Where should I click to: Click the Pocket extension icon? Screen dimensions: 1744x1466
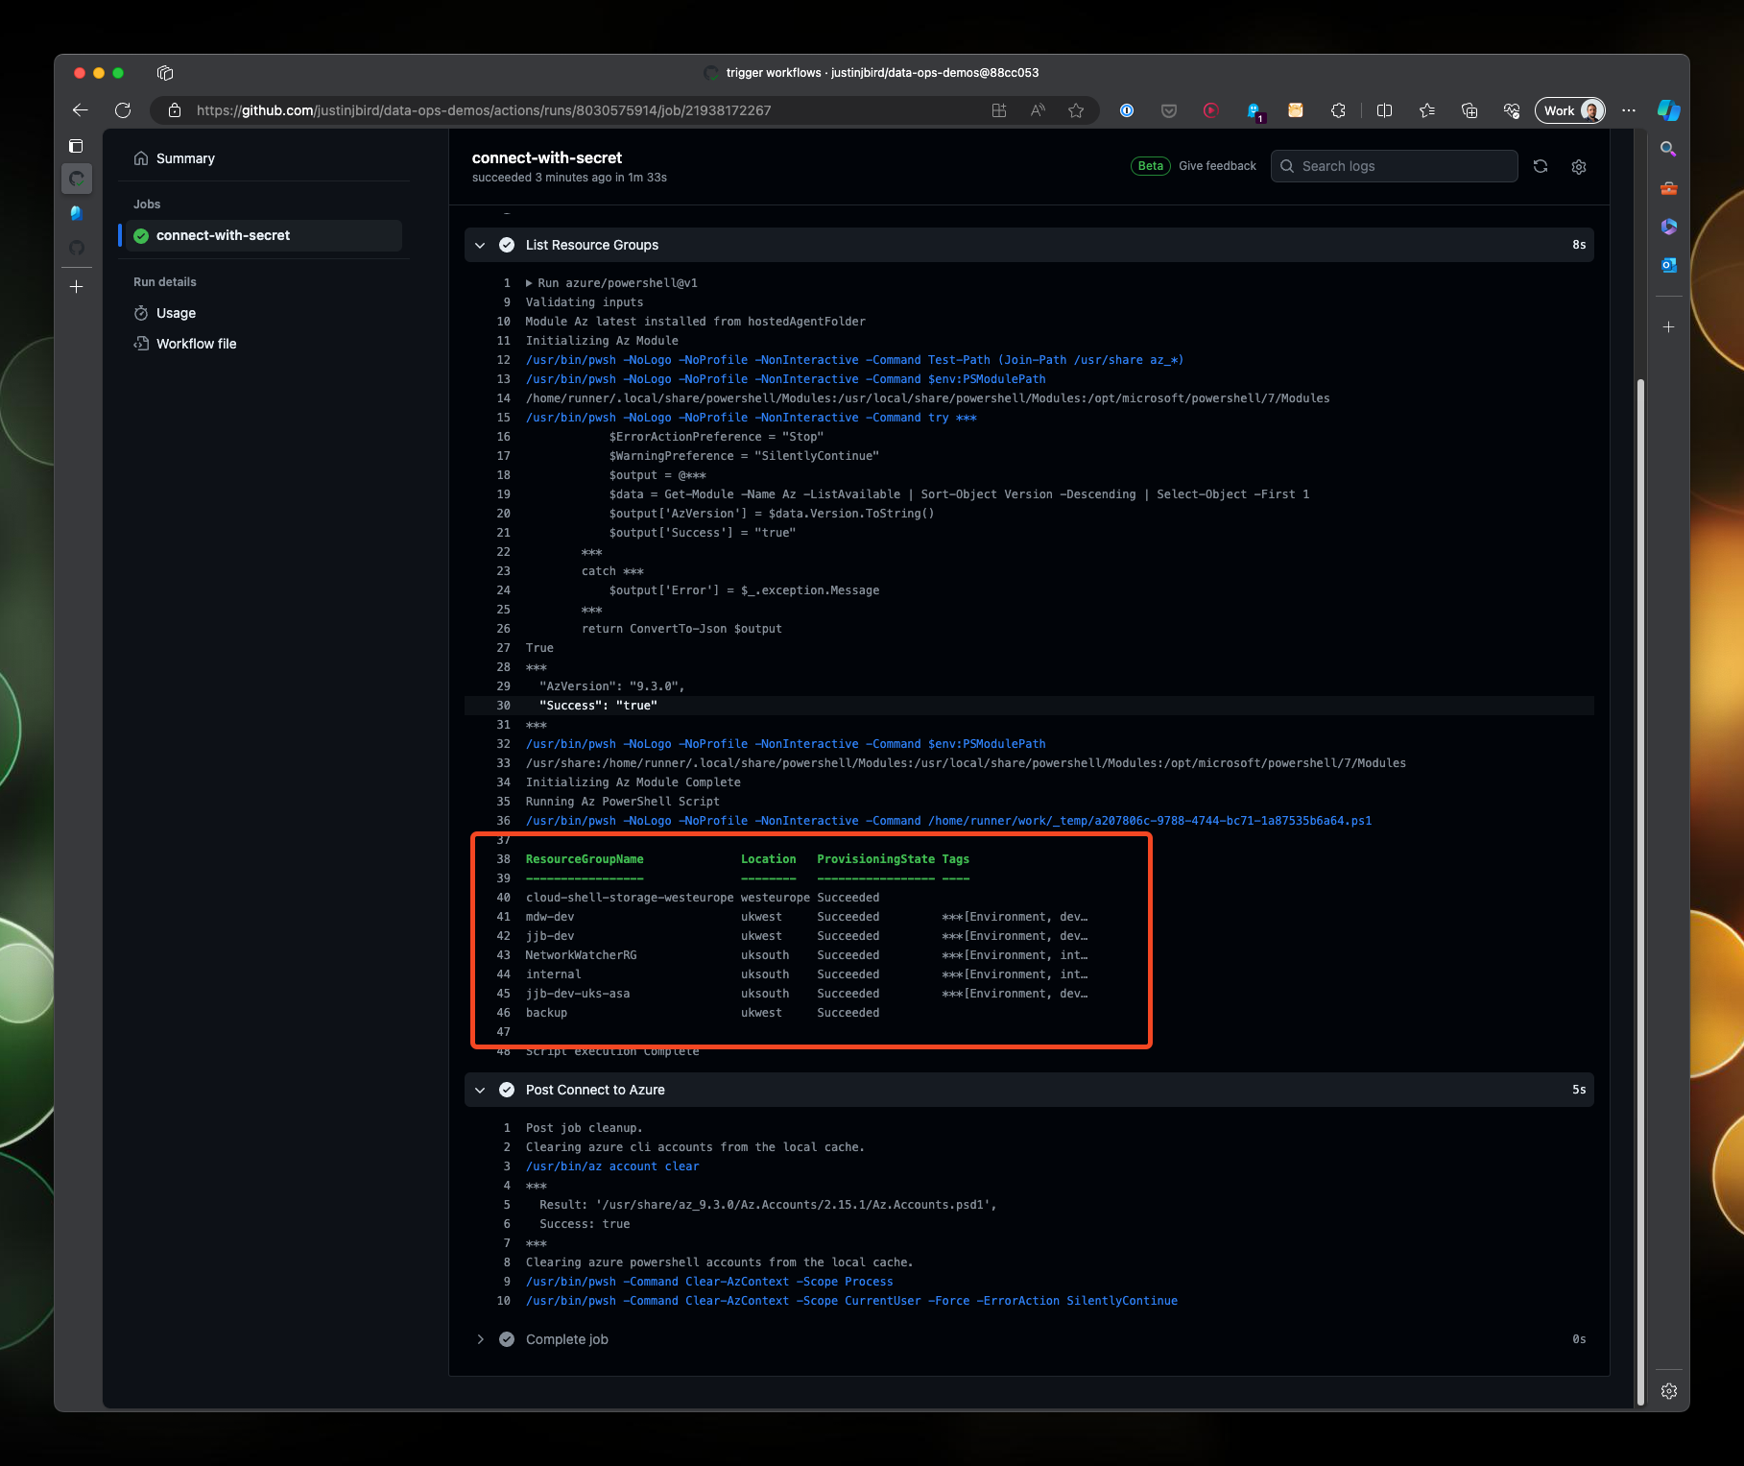[x=1169, y=110]
